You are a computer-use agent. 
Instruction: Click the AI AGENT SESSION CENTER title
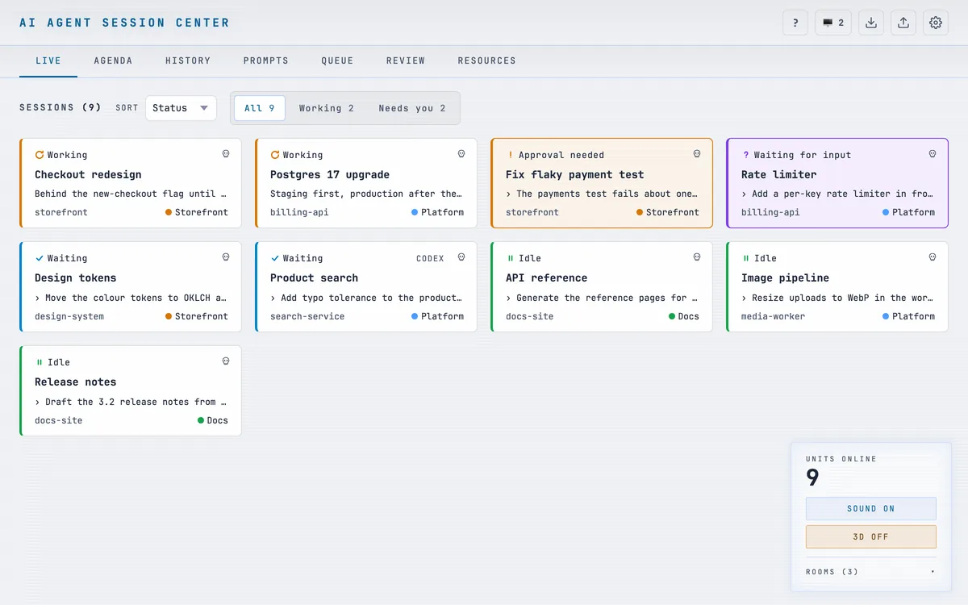(x=124, y=23)
